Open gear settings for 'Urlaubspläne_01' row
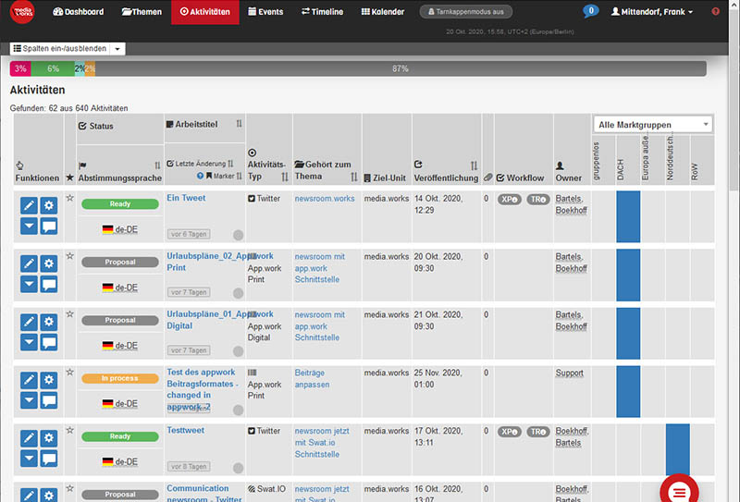This screenshot has width=740, height=502. (x=49, y=322)
